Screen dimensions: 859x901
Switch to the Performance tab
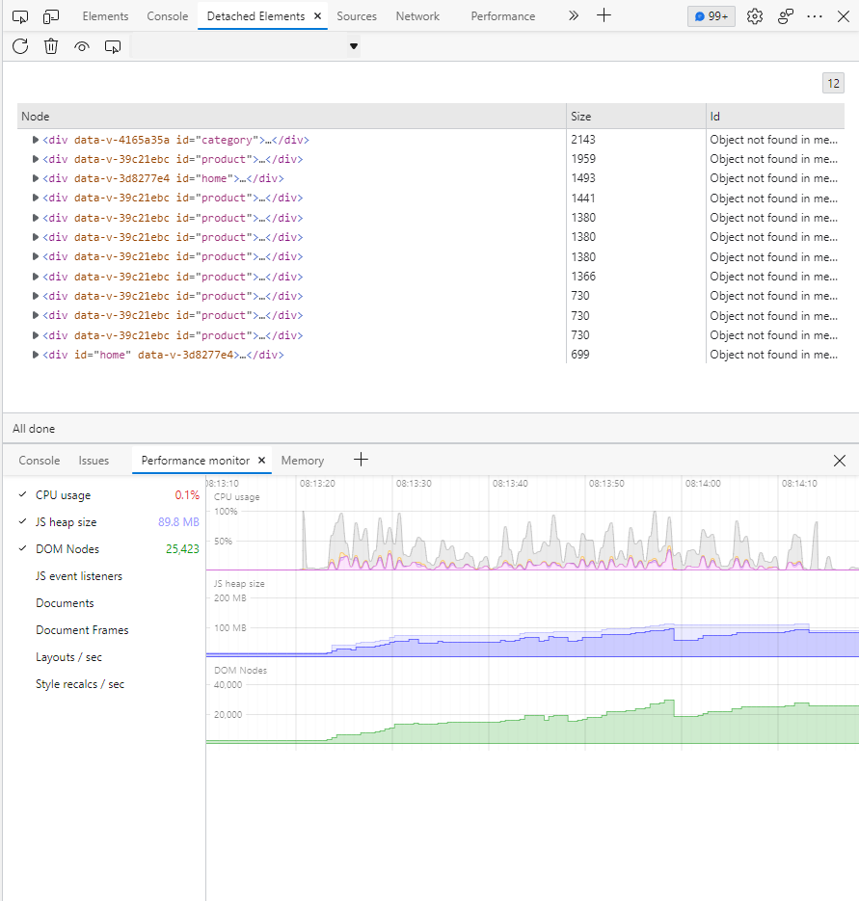coord(502,16)
